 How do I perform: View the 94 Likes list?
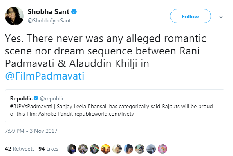[48, 149]
